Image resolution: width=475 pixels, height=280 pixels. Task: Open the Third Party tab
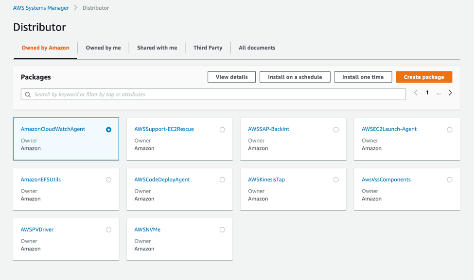tap(208, 48)
